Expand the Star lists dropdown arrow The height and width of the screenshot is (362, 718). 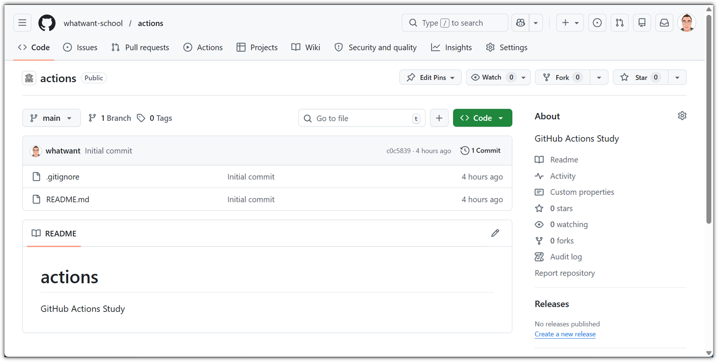(678, 77)
